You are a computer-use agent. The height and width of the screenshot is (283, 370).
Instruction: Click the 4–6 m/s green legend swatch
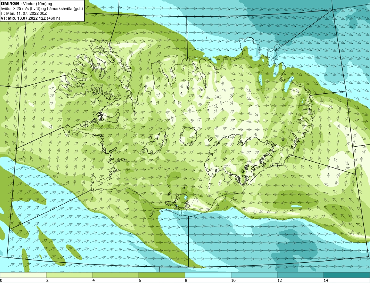[115, 275]
